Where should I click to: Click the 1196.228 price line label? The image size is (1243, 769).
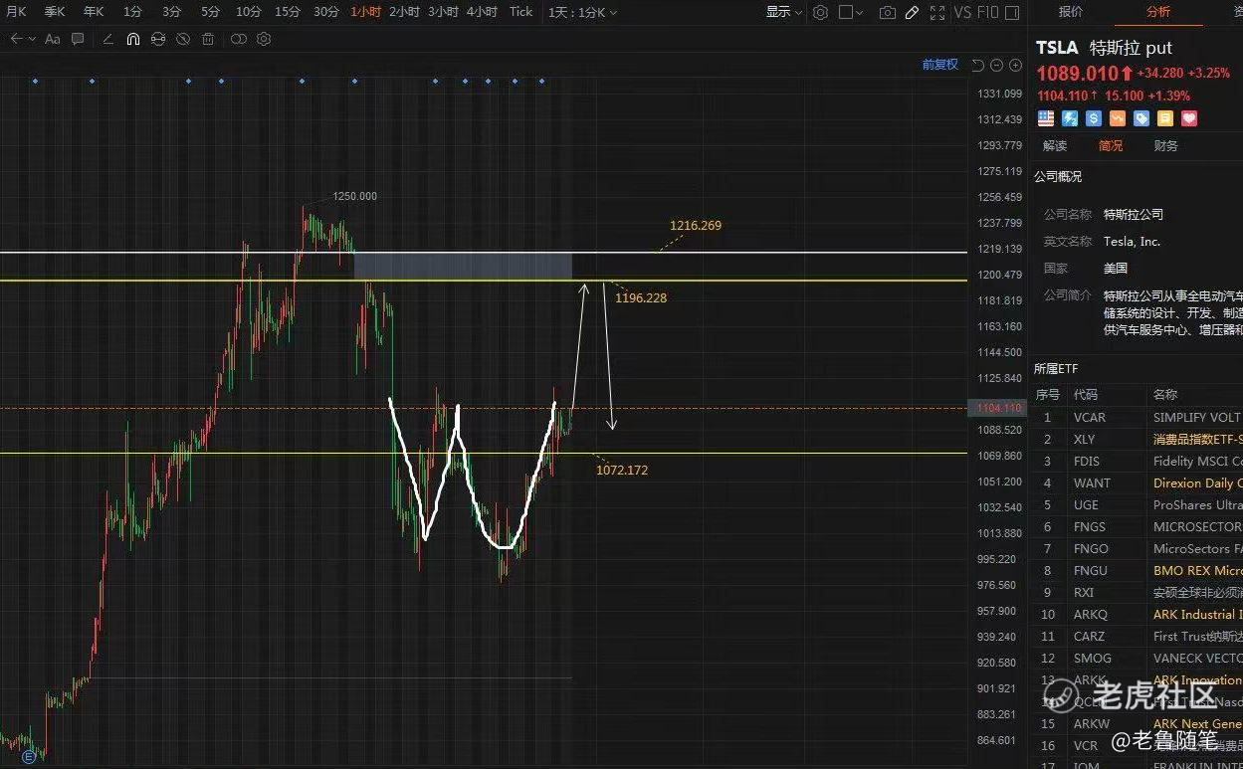pos(641,298)
